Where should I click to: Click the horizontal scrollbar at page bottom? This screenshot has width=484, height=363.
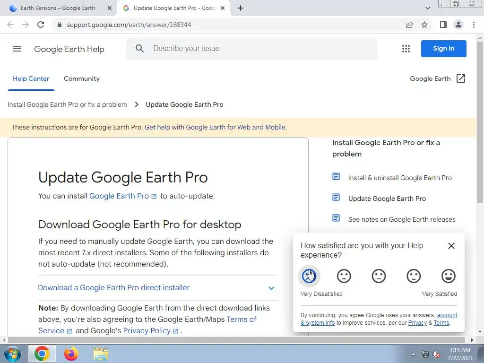click(236, 340)
